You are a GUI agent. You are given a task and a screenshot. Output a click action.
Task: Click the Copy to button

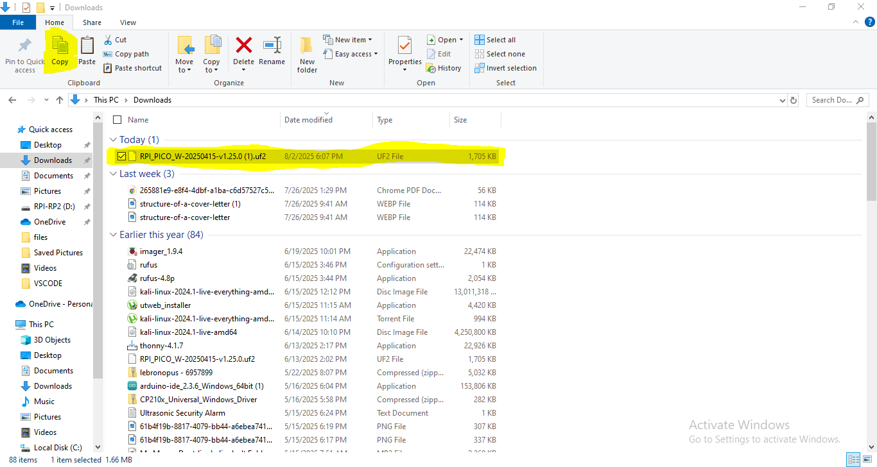click(211, 54)
